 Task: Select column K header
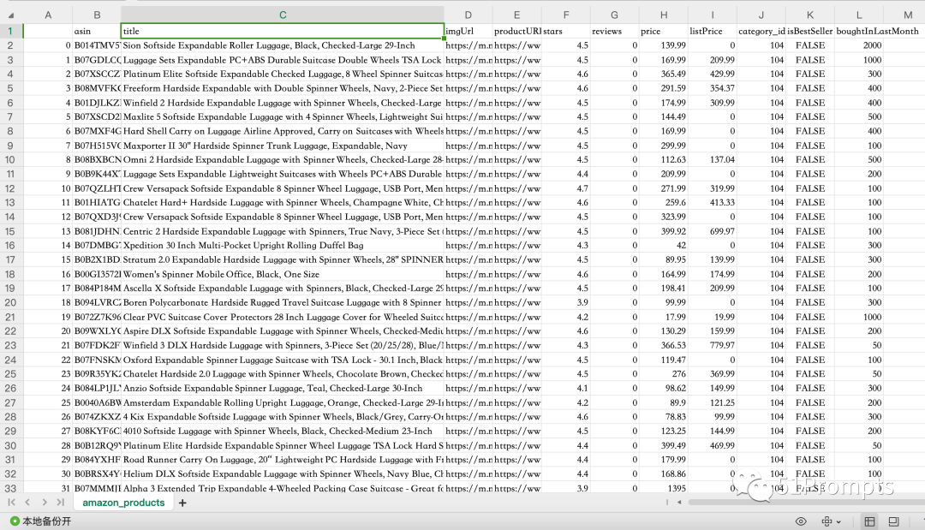(810, 15)
